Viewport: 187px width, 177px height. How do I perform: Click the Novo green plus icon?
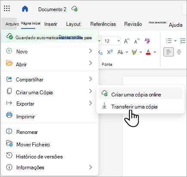pos(9,51)
